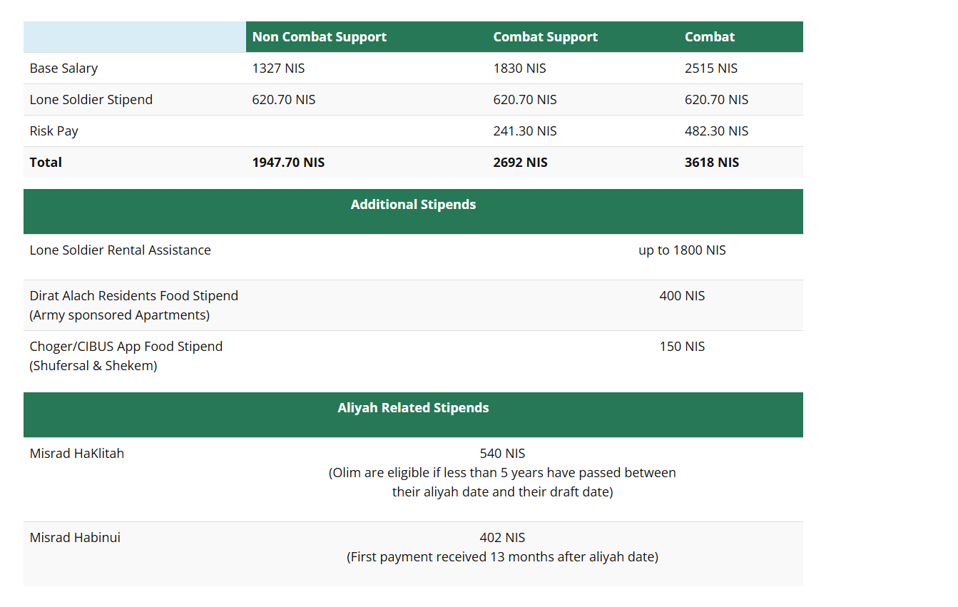The image size is (958, 607).
Task: Click the Aliyah Related Stipends header
Action: [413, 408]
